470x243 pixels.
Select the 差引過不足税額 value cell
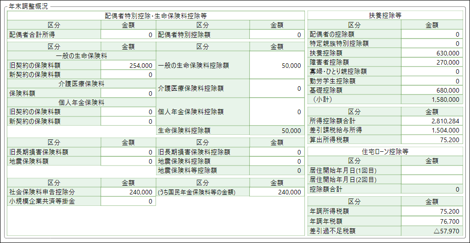[x=432, y=231]
